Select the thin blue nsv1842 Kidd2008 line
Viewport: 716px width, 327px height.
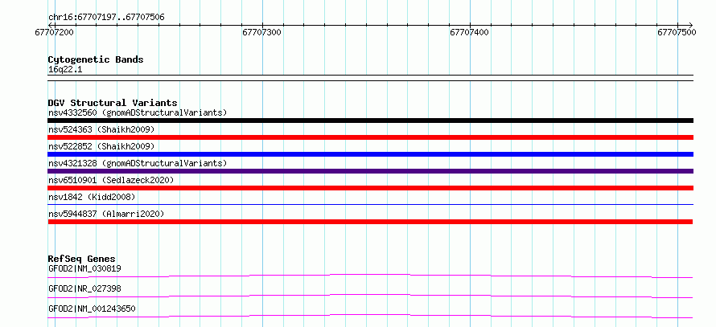370,204
